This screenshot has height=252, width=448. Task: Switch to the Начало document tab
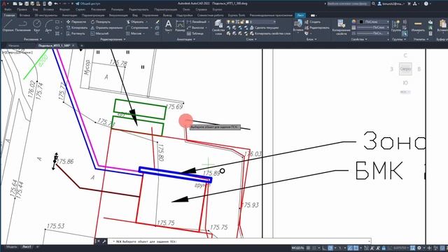pos(14,45)
